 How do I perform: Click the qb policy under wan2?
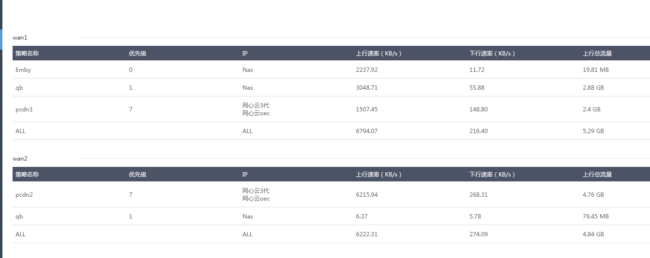click(x=19, y=217)
